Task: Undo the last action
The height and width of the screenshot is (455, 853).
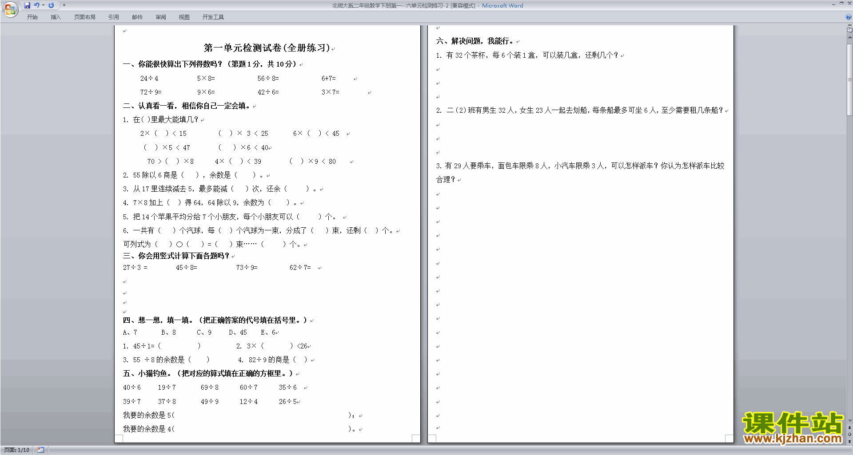Action: coord(37,5)
